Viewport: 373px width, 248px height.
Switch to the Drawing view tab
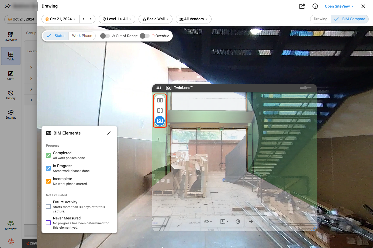click(320, 19)
